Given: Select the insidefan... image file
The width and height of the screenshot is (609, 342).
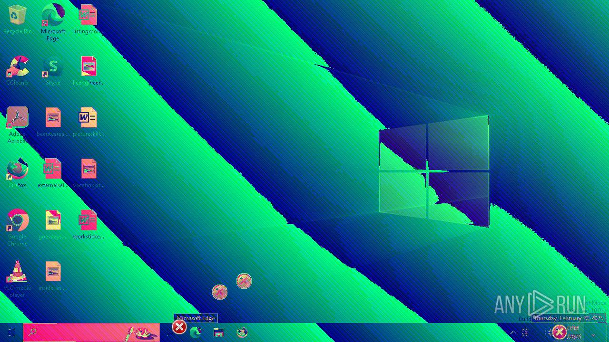Looking at the screenshot, I should [53, 276].
